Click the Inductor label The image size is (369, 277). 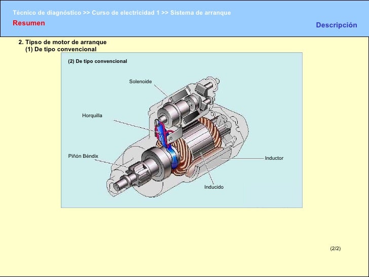(x=274, y=158)
